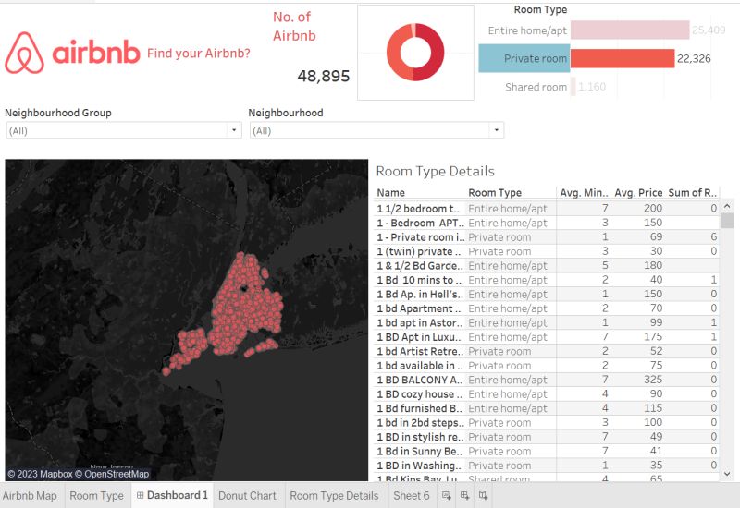740x508 pixels.
Task: Select row '1 BD BALCONY A..'
Action: tap(548, 380)
